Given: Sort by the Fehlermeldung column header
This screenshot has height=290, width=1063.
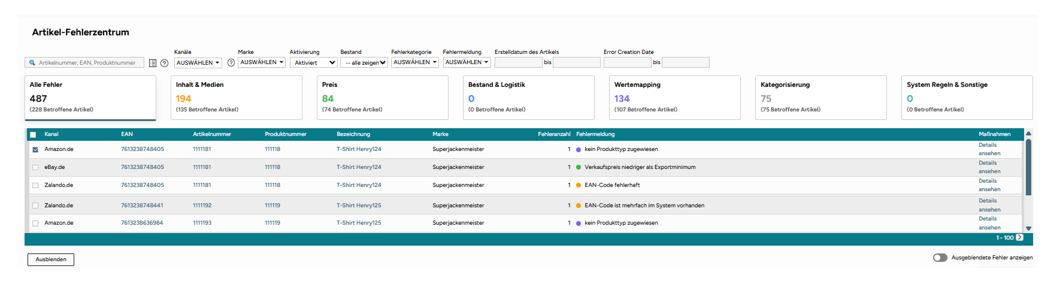Looking at the screenshot, I should 595,134.
